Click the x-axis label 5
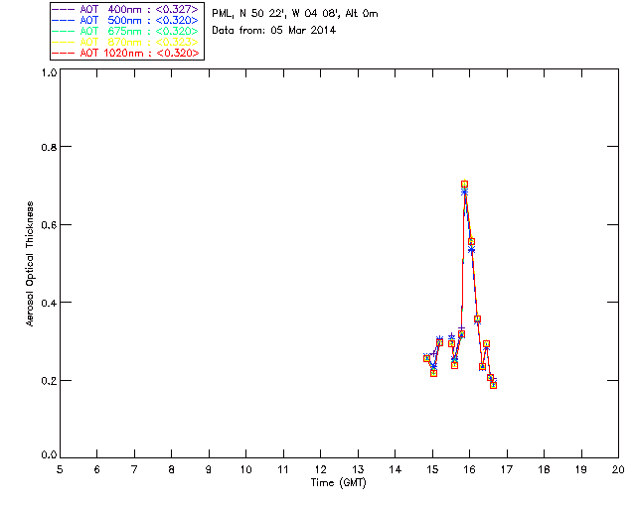This screenshot has height=508, width=636. pyautogui.click(x=60, y=469)
